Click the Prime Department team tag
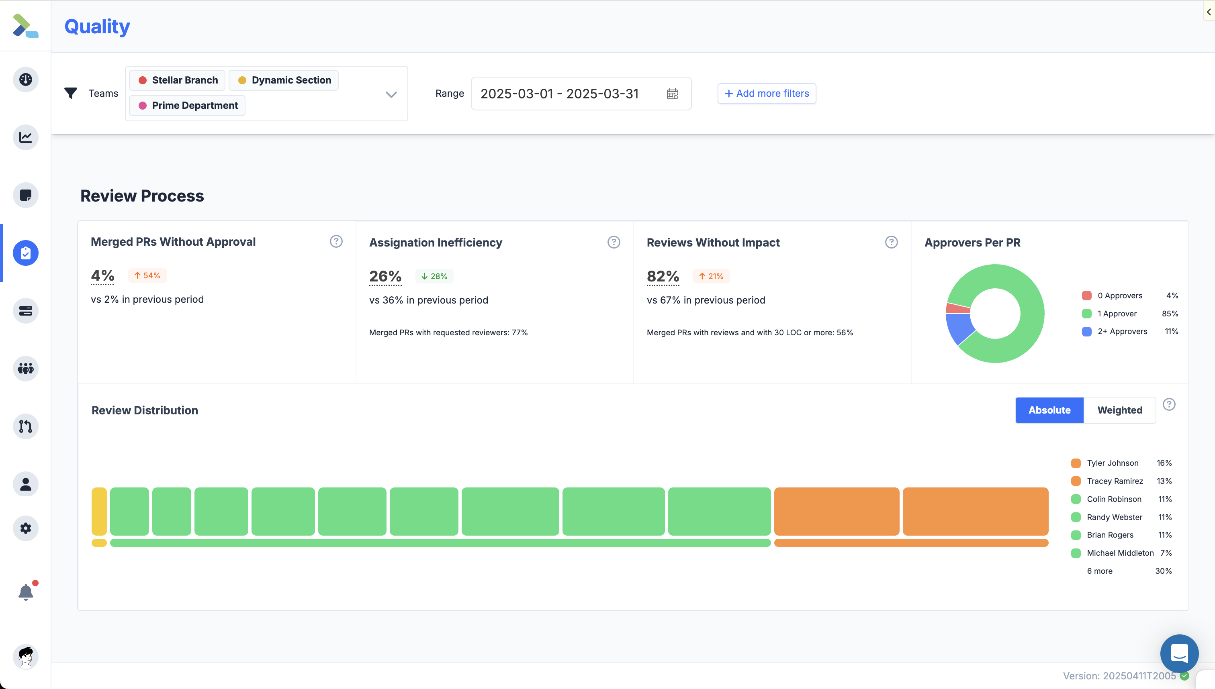Screen dimensions: 1215x689 coord(188,106)
